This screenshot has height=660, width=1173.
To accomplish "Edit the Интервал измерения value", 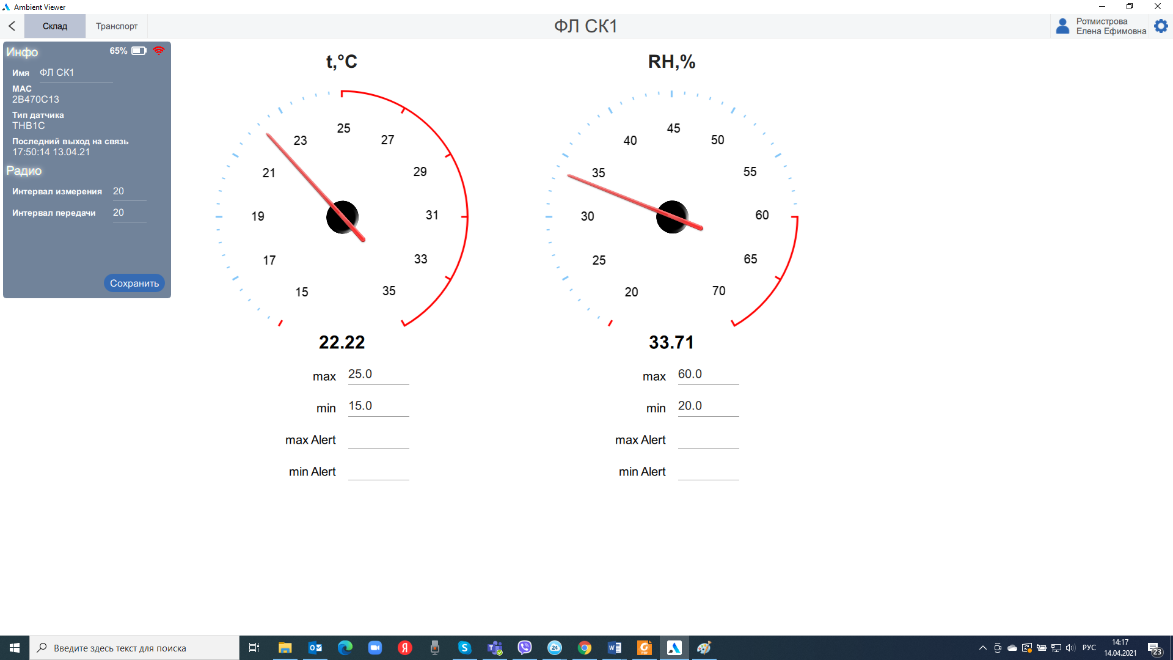I will click(x=129, y=191).
